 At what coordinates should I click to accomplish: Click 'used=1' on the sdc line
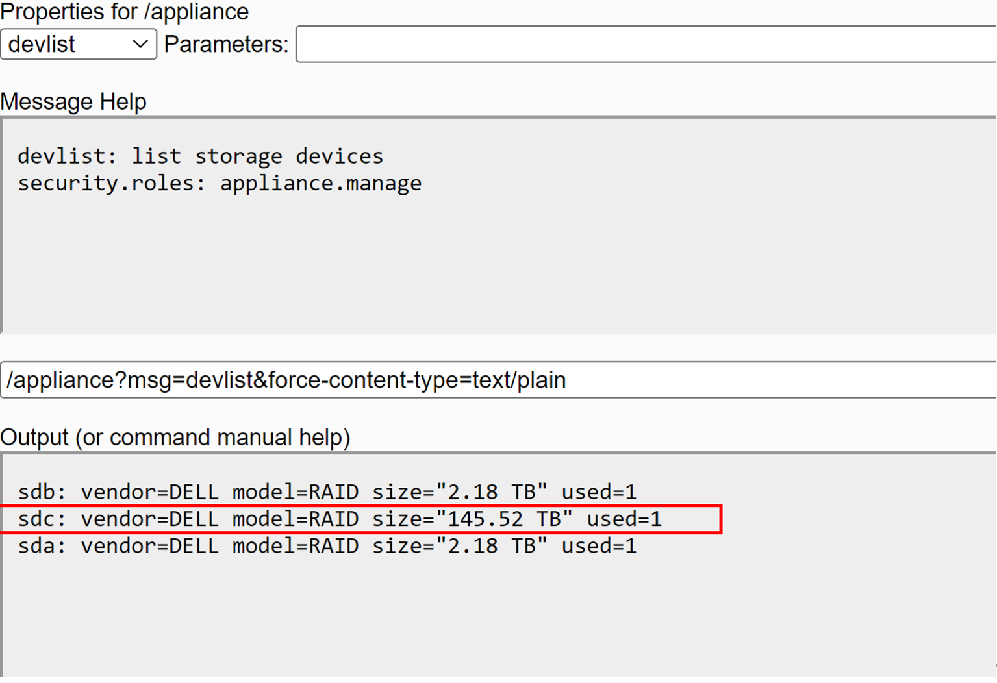click(624, 519)
